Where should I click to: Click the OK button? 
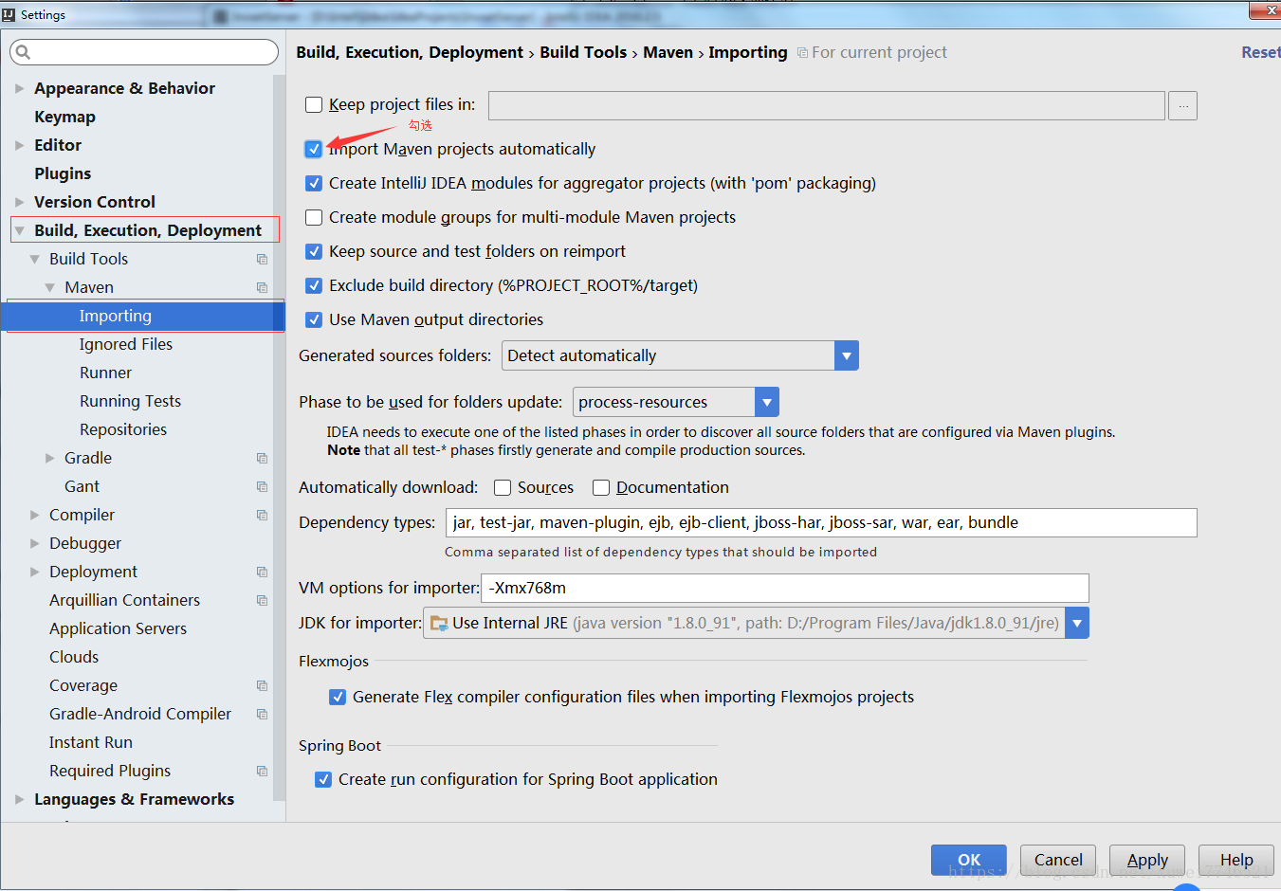pos(969,860)
